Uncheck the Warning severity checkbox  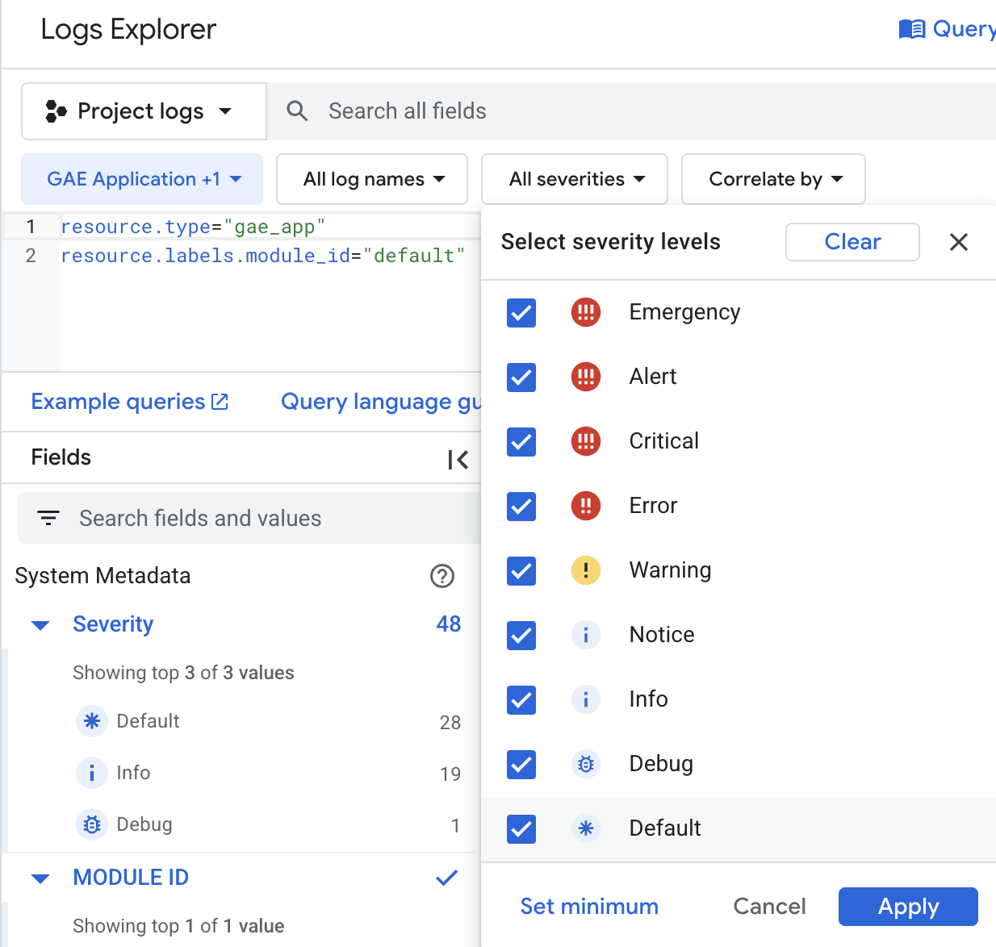[521, 570]
